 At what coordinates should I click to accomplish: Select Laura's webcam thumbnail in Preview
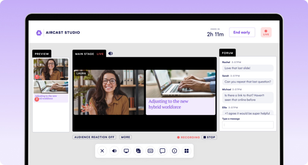(51, 69)
